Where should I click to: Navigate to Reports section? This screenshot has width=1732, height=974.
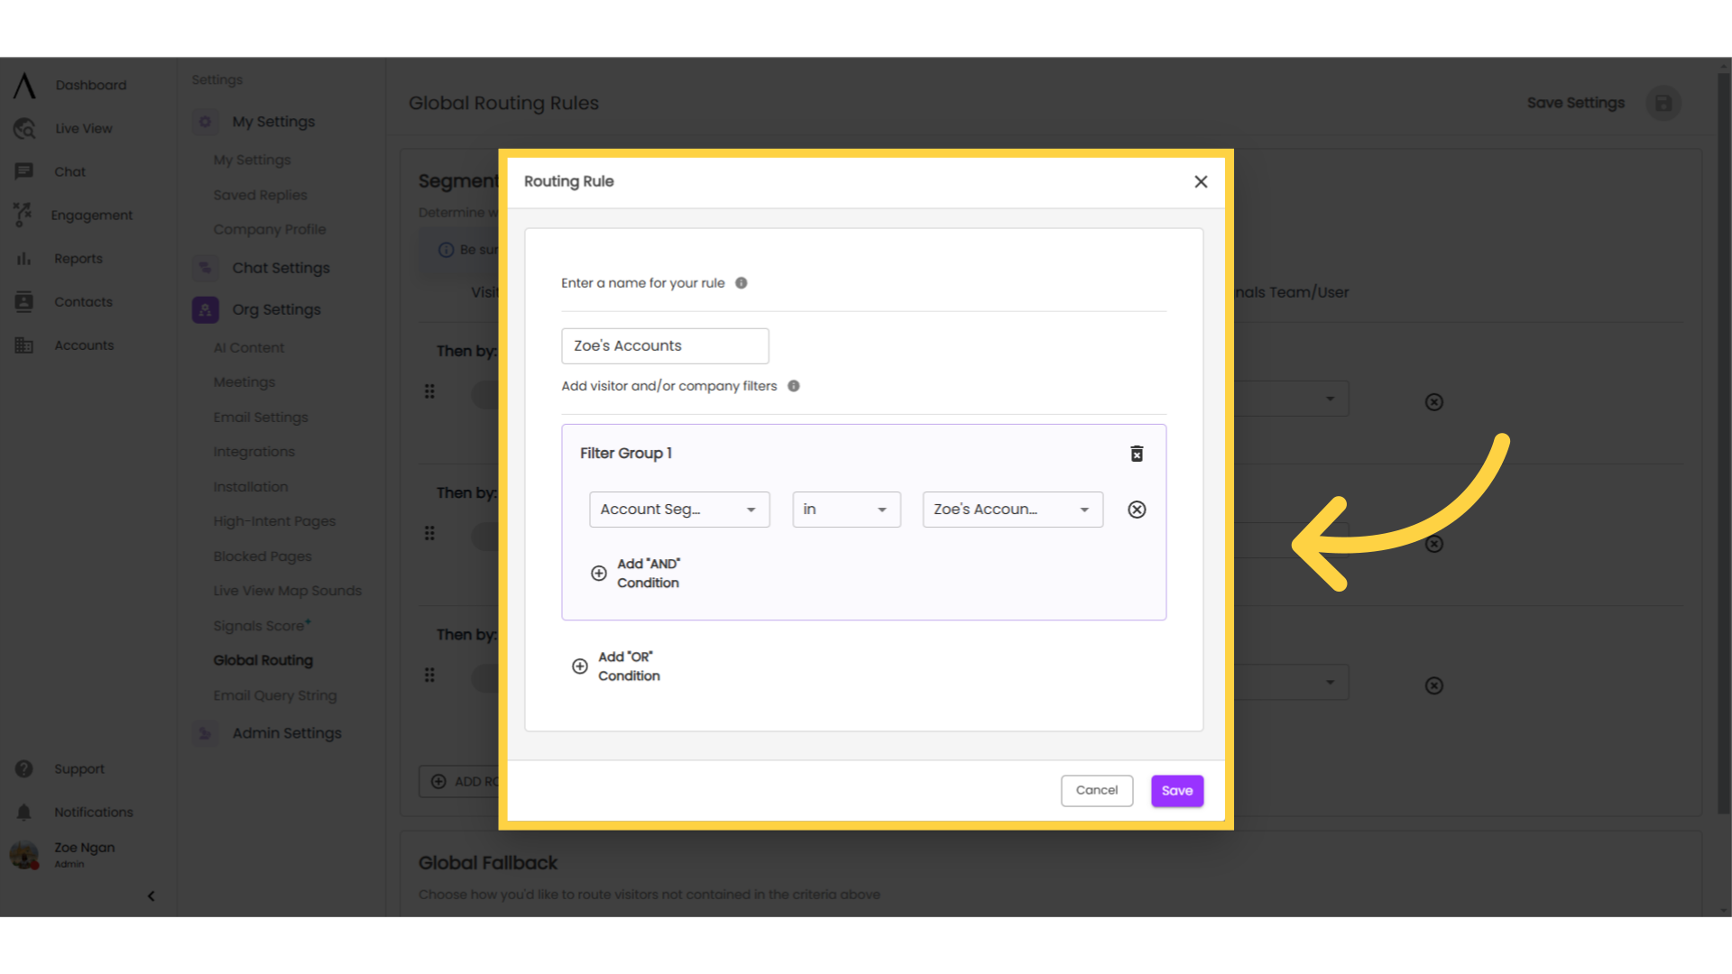78,258
